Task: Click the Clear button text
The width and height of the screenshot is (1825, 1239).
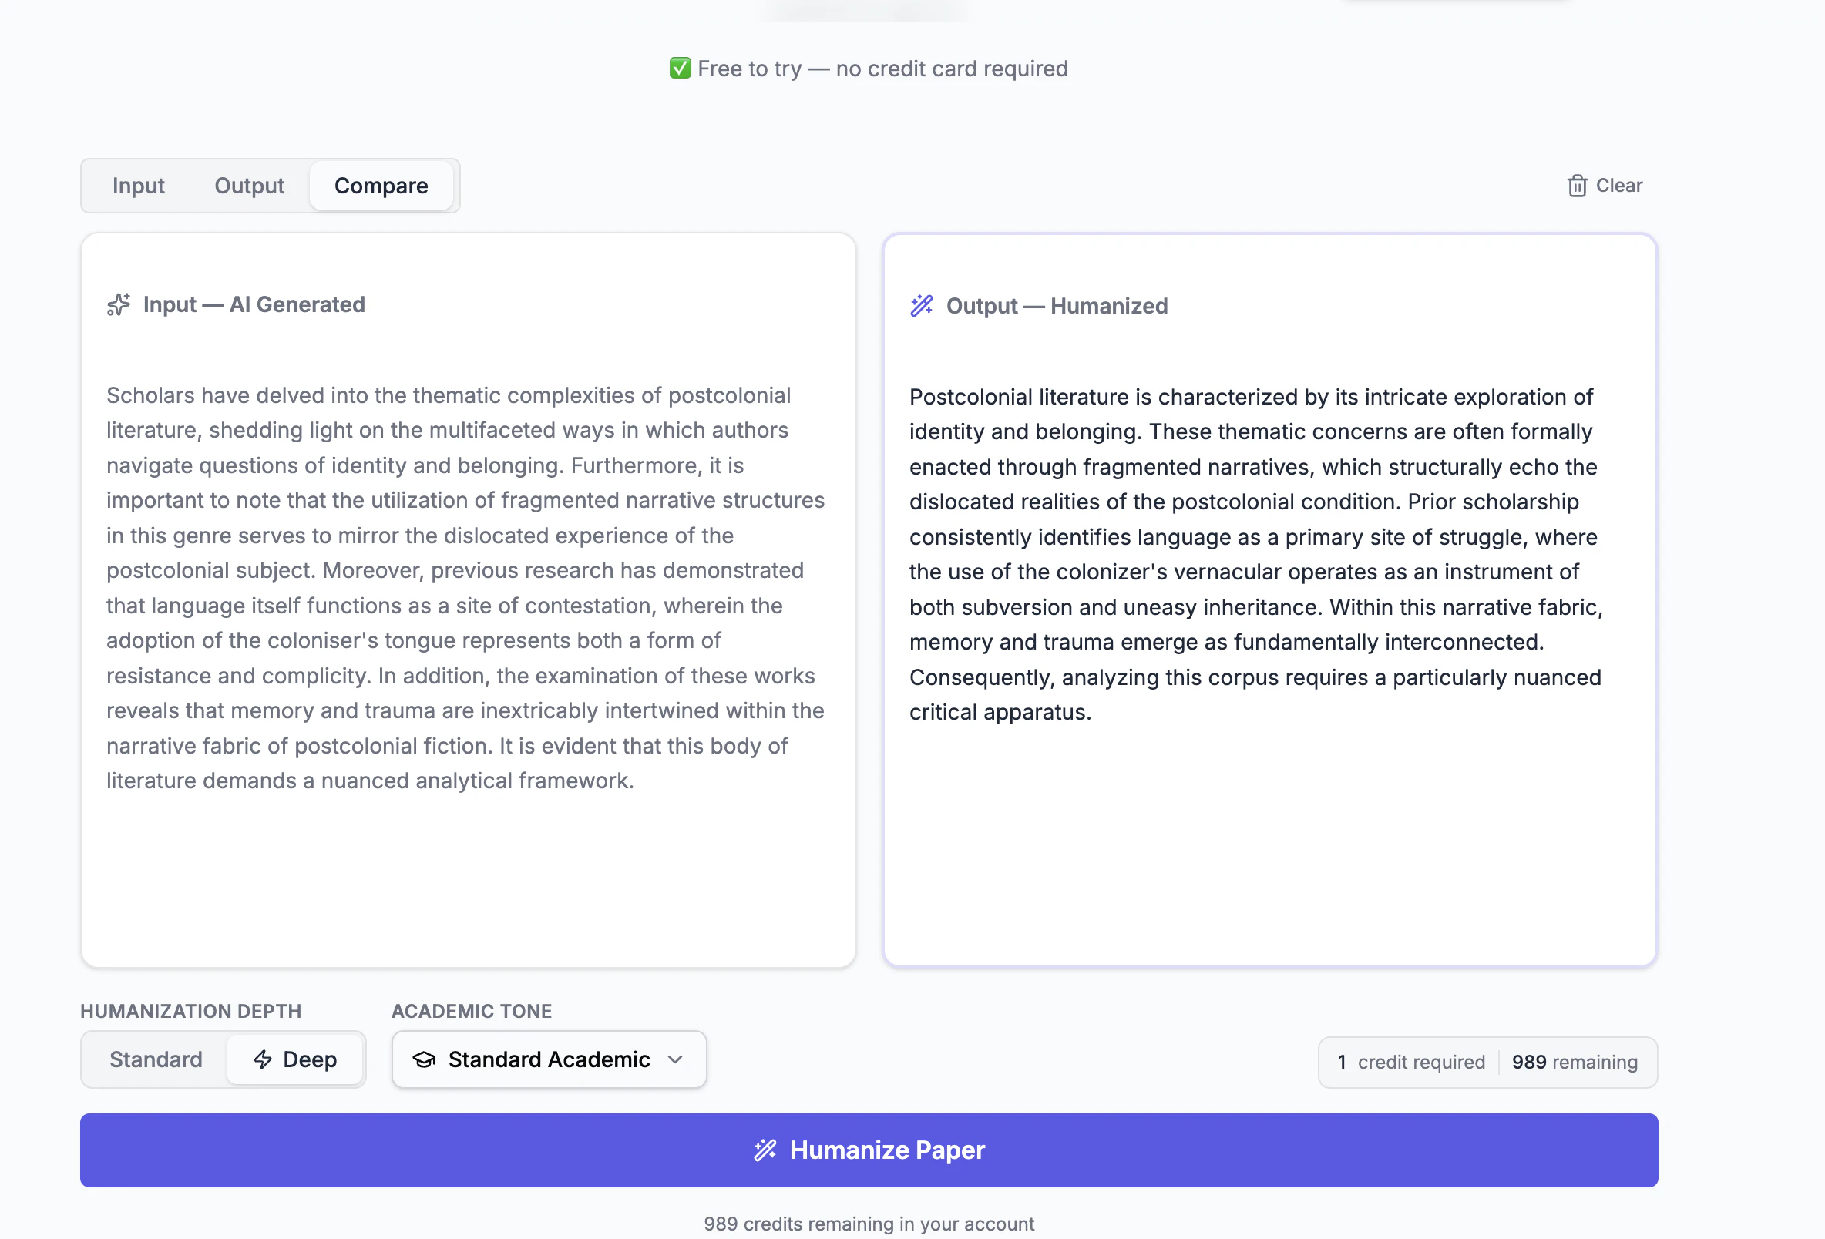Action: (x=1618, y=186)
